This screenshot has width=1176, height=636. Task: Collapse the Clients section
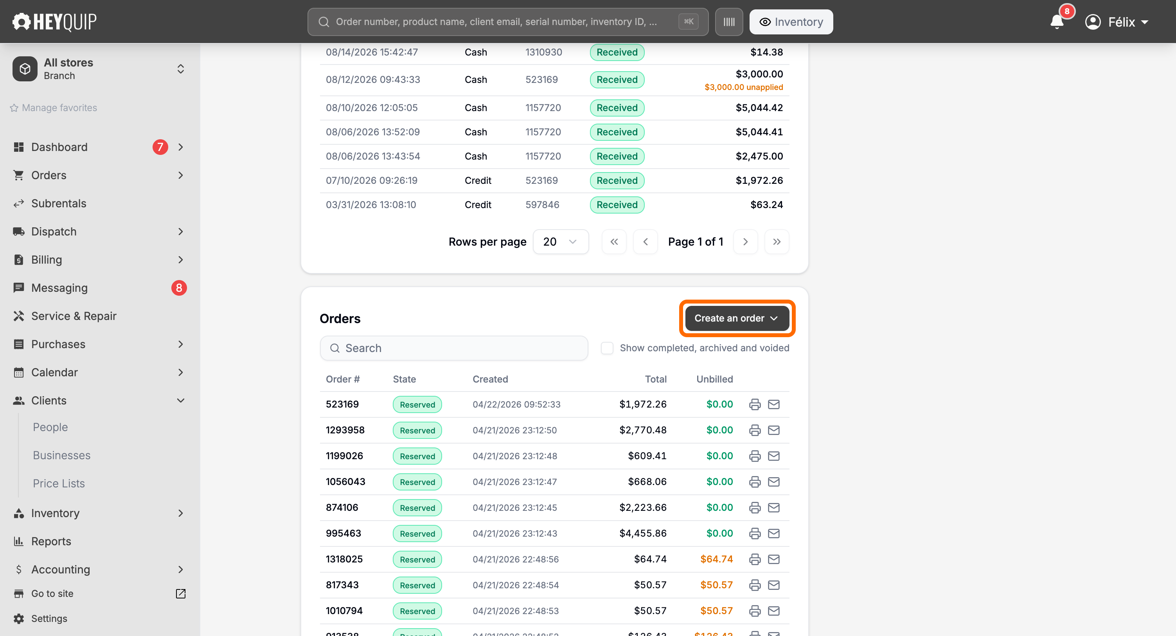tap(180, 401)
